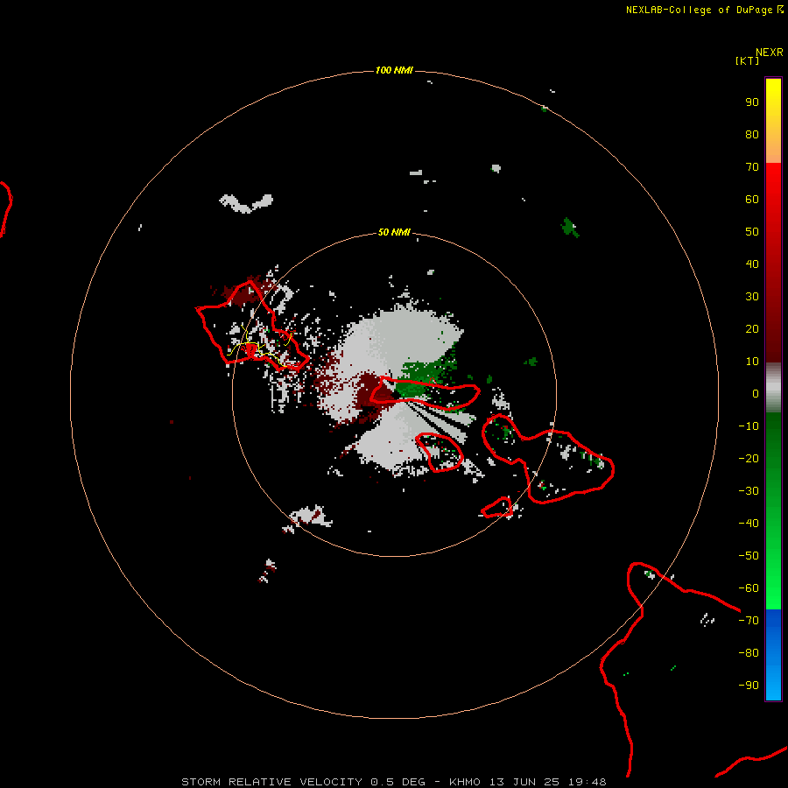This screenshot has width=788, height=788.
Task: Click the -90 scale value
Action: (749, 686)
